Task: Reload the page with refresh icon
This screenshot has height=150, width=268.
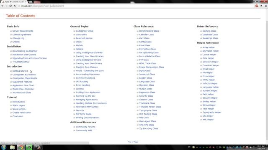Action: coord(10,6)
